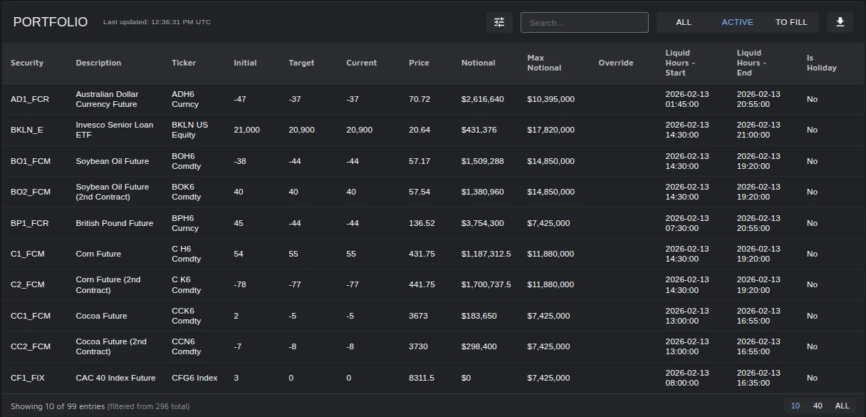This screenshot has width=866, height=417.
Task: Click ticker CCK6 Comdty
Action: pos(187,316)
